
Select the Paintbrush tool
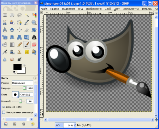point(27,45)
